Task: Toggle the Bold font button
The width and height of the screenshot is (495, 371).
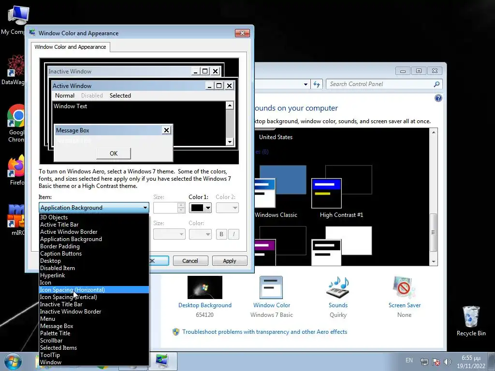Action: 221,234
